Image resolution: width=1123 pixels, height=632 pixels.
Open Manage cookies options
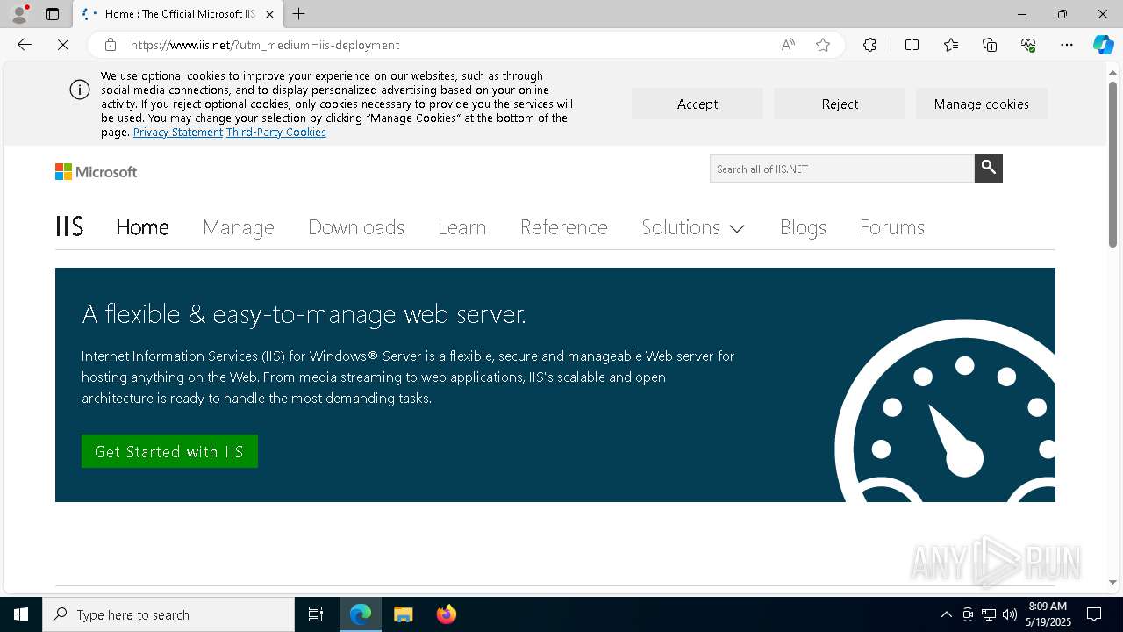(981, 104)
